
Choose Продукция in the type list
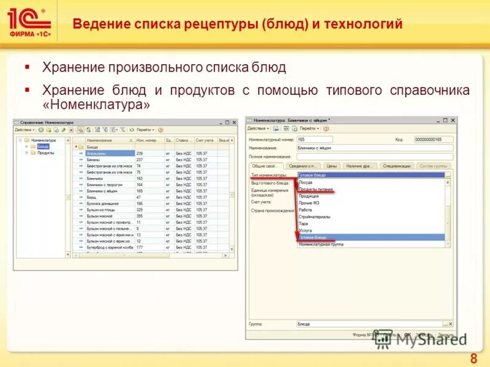pyautogui.click(x=371, y=196)
